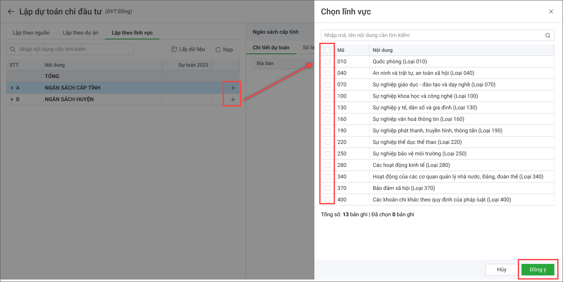563x282 pixels.
Task: Switch to the Lập theo nguồn tab
Action: click(x=31, y=33)
